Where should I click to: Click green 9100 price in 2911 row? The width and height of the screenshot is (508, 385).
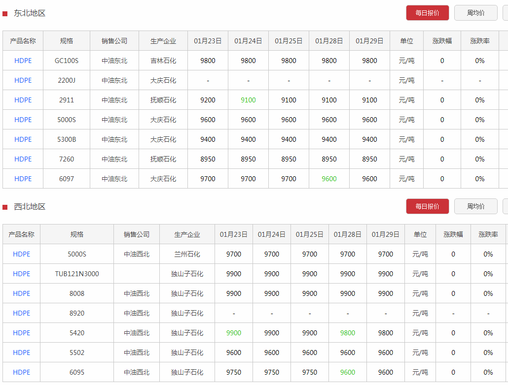pos(248,100)
